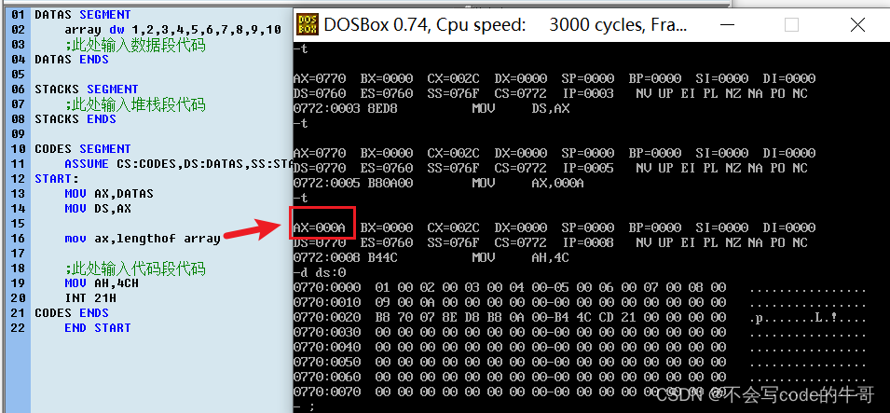The image size is (890, 413).
Task: Click 'IP=0003' in the DOSBox register output
Action: (587, 93)
